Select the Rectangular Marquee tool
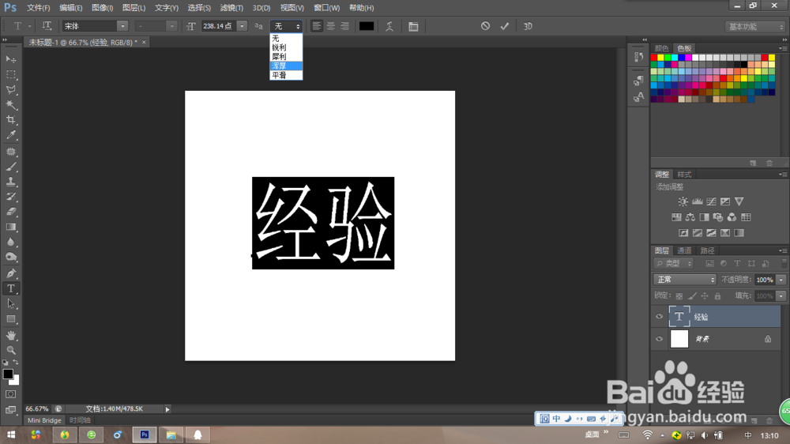790x444 pixels. click(x=10, y=74)
